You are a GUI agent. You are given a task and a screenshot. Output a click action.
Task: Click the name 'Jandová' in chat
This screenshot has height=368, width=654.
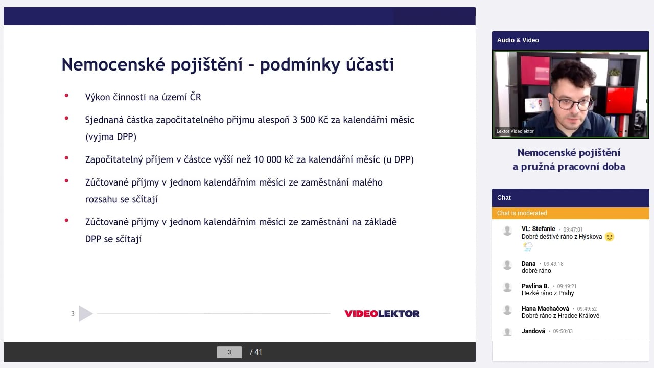click(533, 331)
